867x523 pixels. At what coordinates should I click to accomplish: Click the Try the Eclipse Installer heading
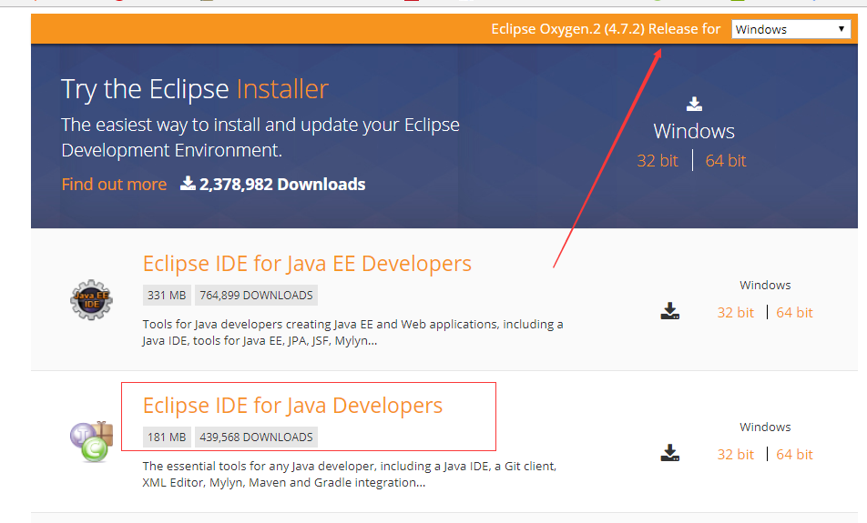click(195, 89)
